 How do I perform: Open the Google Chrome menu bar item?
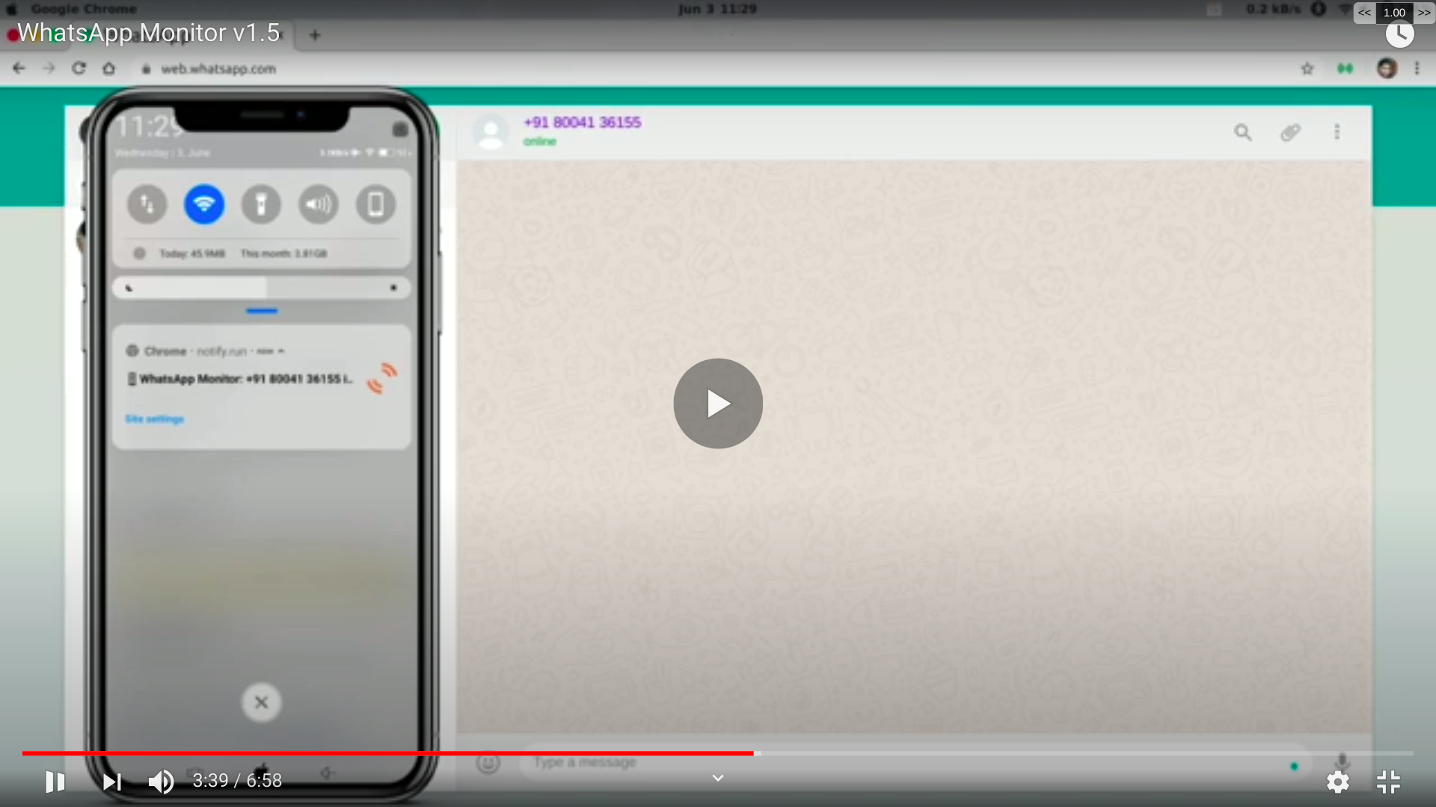click(84, 9)
